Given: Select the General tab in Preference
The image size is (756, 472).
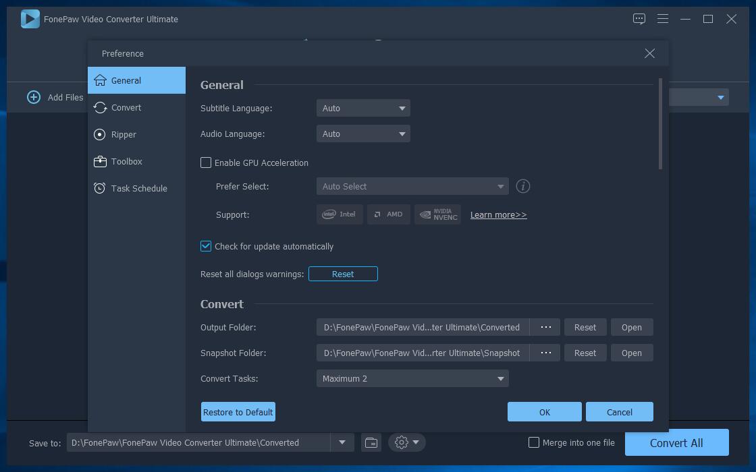Looking at the screenshot, I should pyautogui.click(x=136, y=80).
